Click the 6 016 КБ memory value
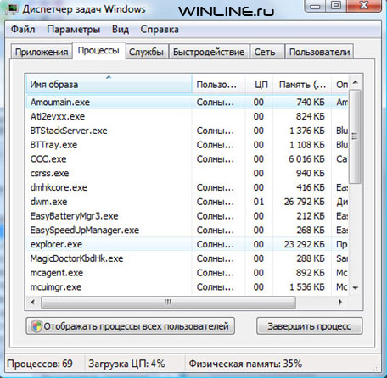 click(x=306, y=158)
